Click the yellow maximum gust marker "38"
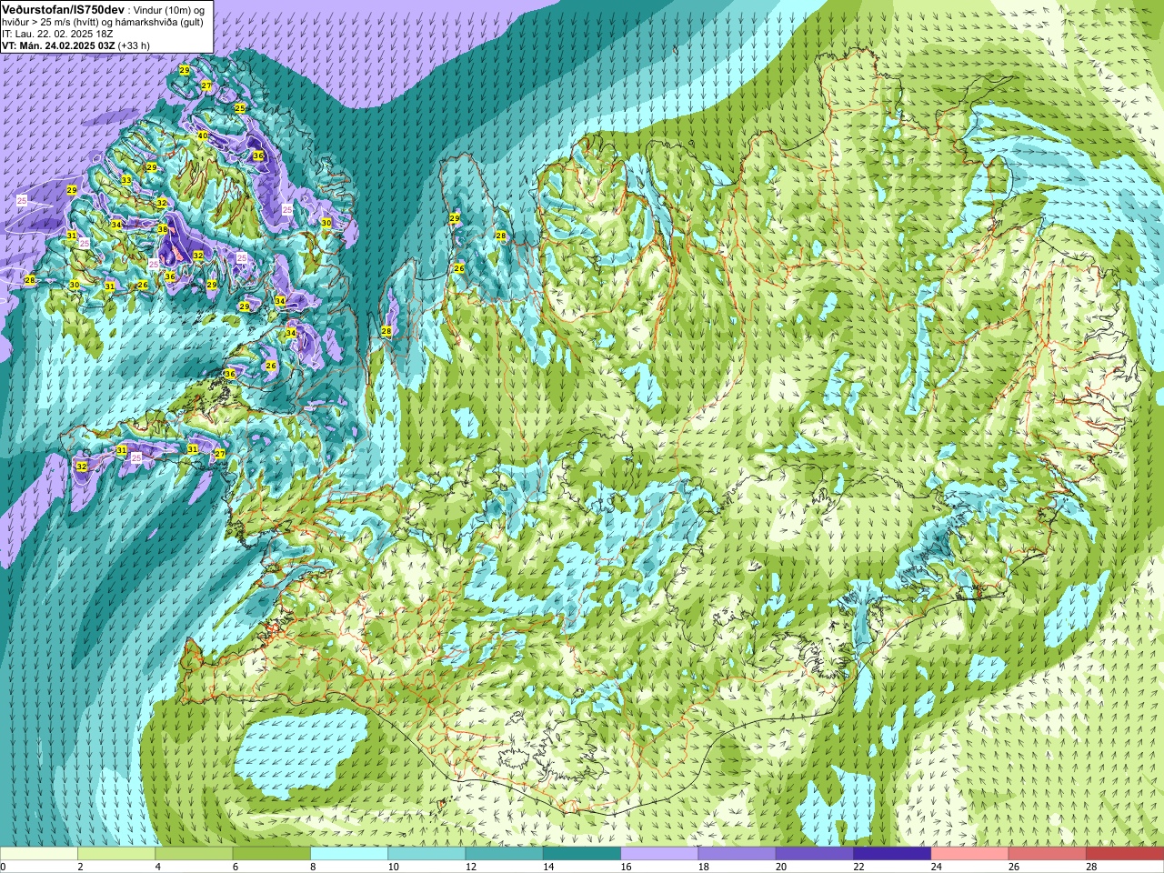This screenshot has height=873, width=1164. click(x=163, y=229)
